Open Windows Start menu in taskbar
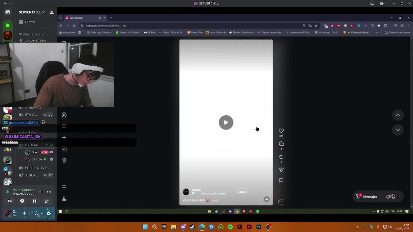This screenshot has width=413, height=232. (145, 227)
